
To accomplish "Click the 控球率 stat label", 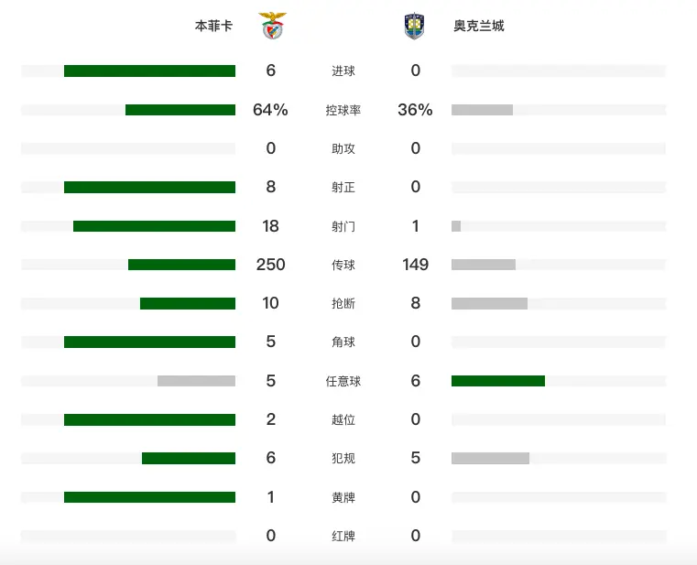I will (x=343, y=110).
